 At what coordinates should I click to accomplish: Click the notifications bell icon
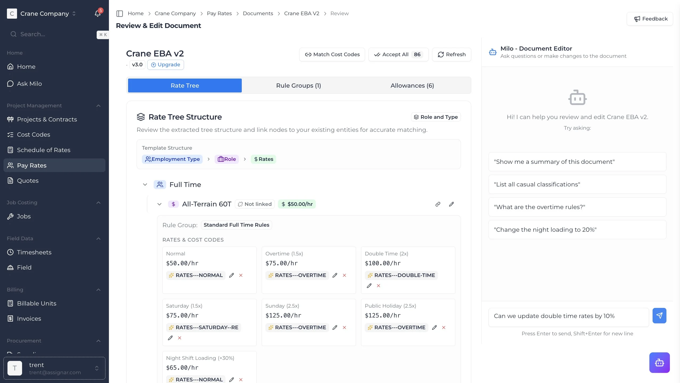[97, 14]
